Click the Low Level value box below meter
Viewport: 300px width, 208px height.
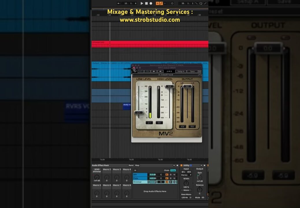(149, 123)
